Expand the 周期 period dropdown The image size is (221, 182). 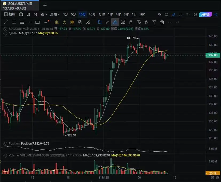[x=55, y=14]
